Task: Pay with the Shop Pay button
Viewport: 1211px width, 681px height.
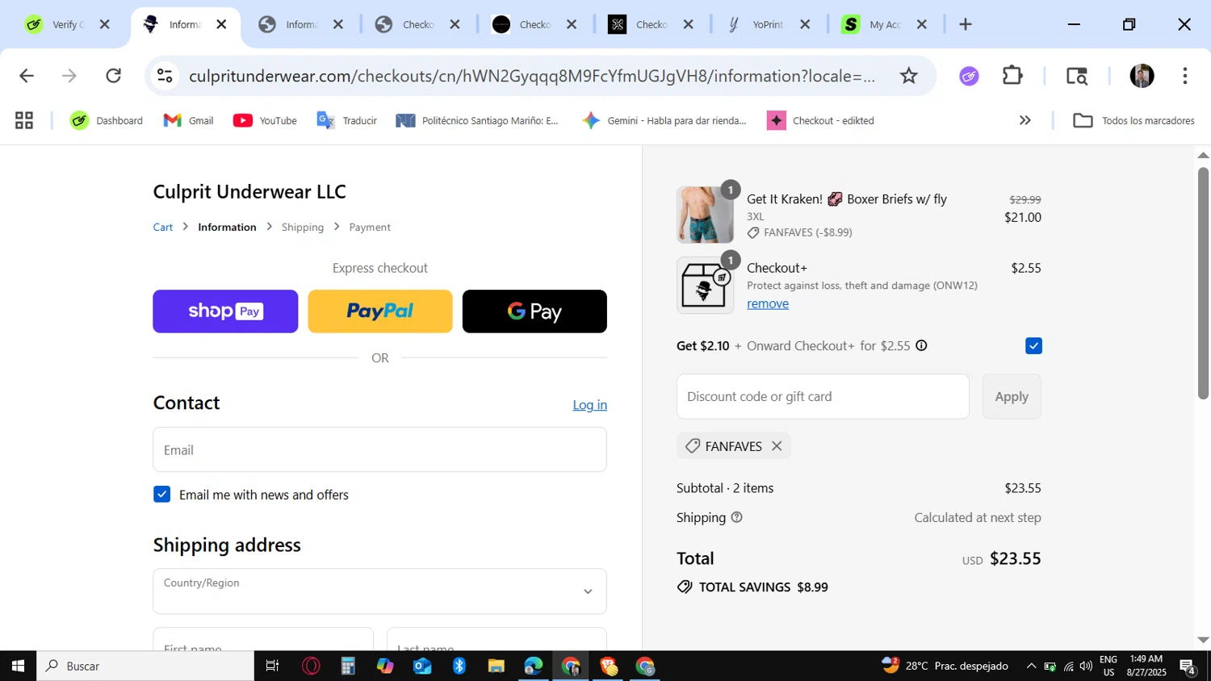Action: 225,311
